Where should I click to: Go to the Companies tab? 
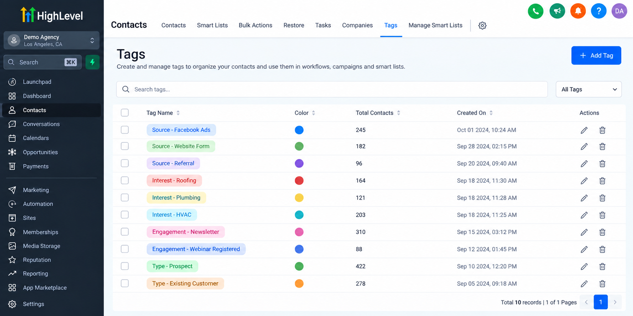point(357,25)
